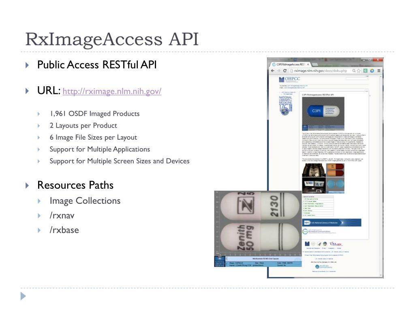The width and height of the screenshot is (415, 311).
Task: Click the browser address bar URL
Action: click(321, 70)
